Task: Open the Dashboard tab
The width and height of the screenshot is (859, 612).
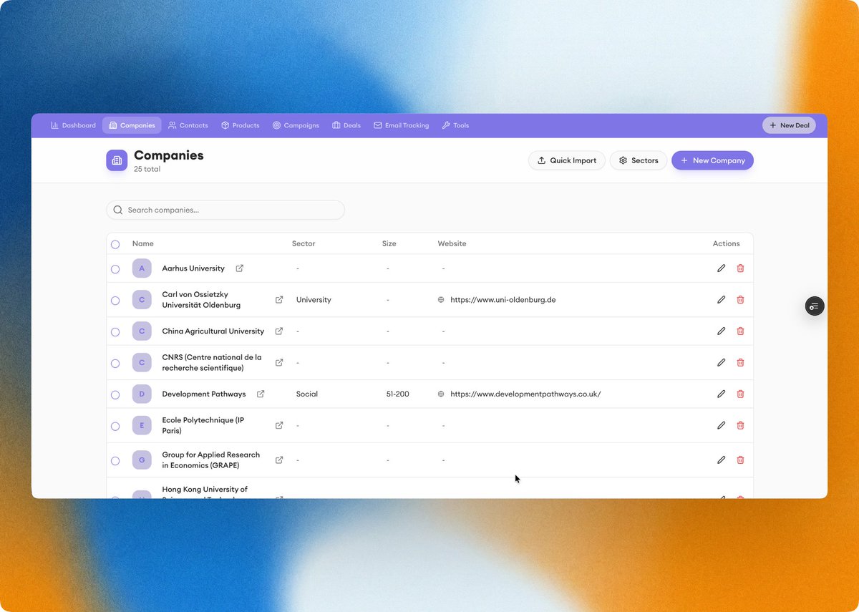Action: (73, 125)
